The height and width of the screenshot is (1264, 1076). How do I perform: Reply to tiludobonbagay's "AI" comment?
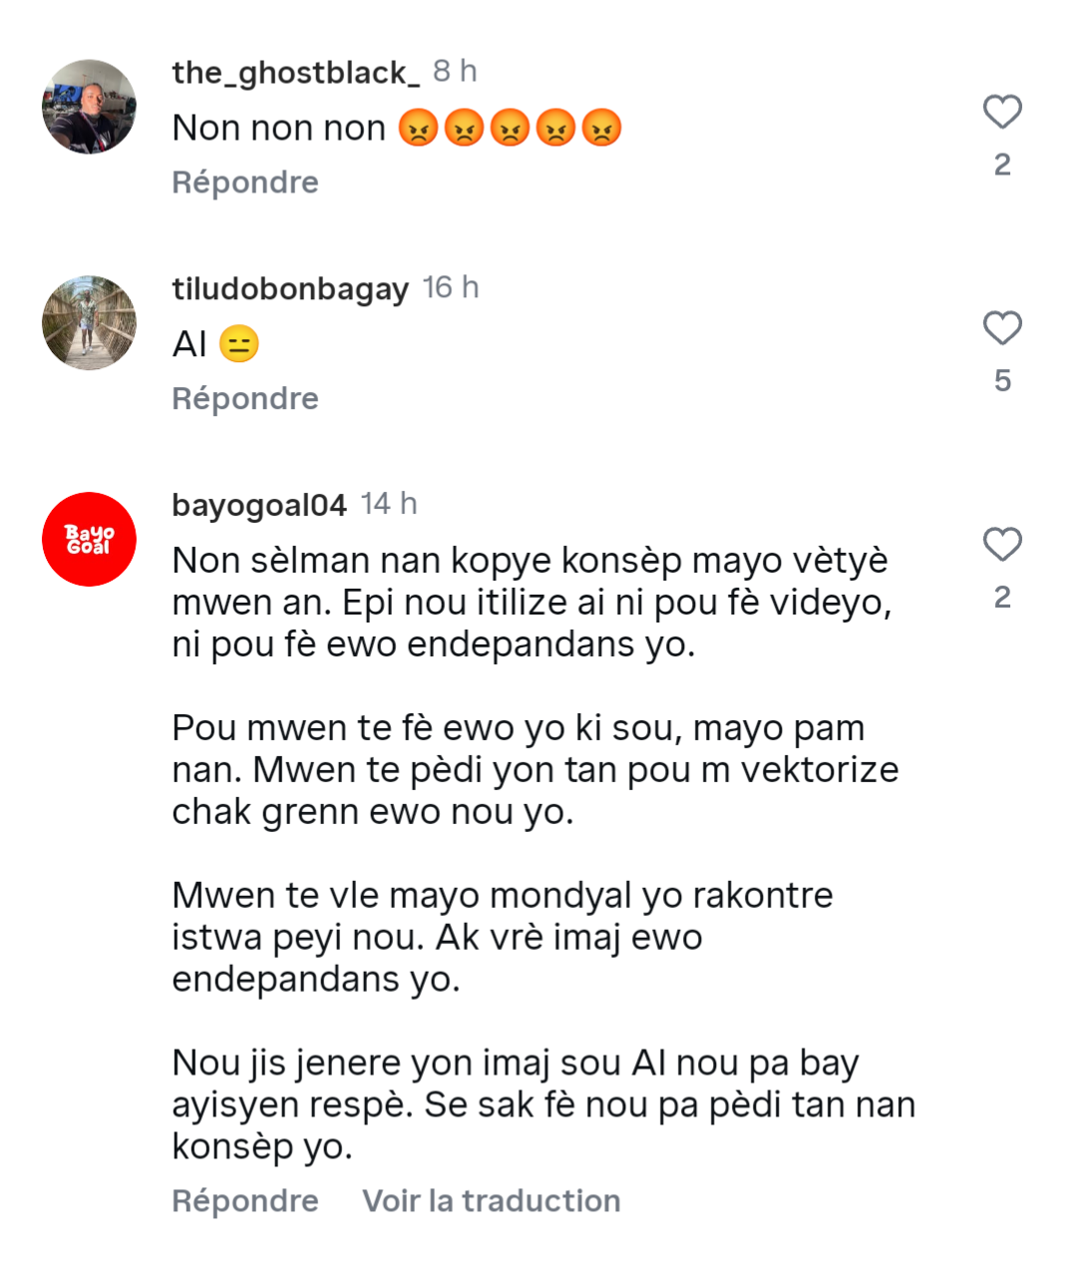(245, 399)
